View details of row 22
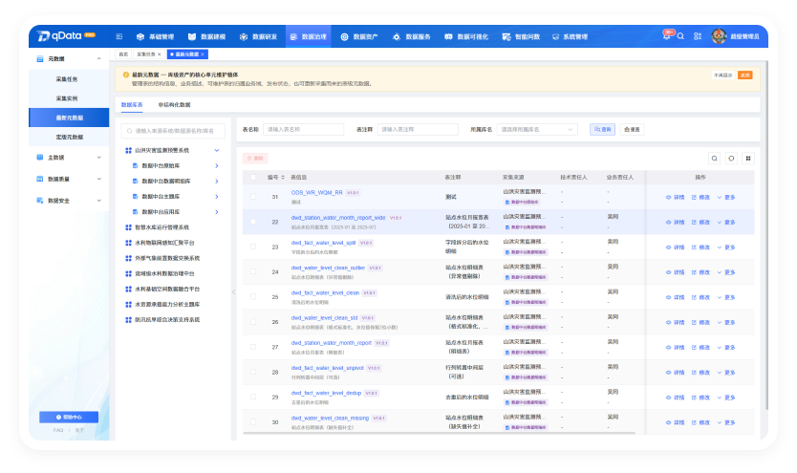 pyautogui.click(x=675, y=222)
